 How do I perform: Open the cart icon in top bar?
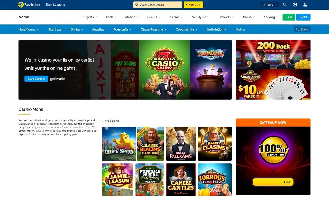pyautogui.click(x=295, y=5)
